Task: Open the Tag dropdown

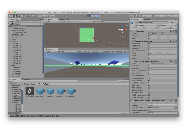Action: (x=146, y=25)
